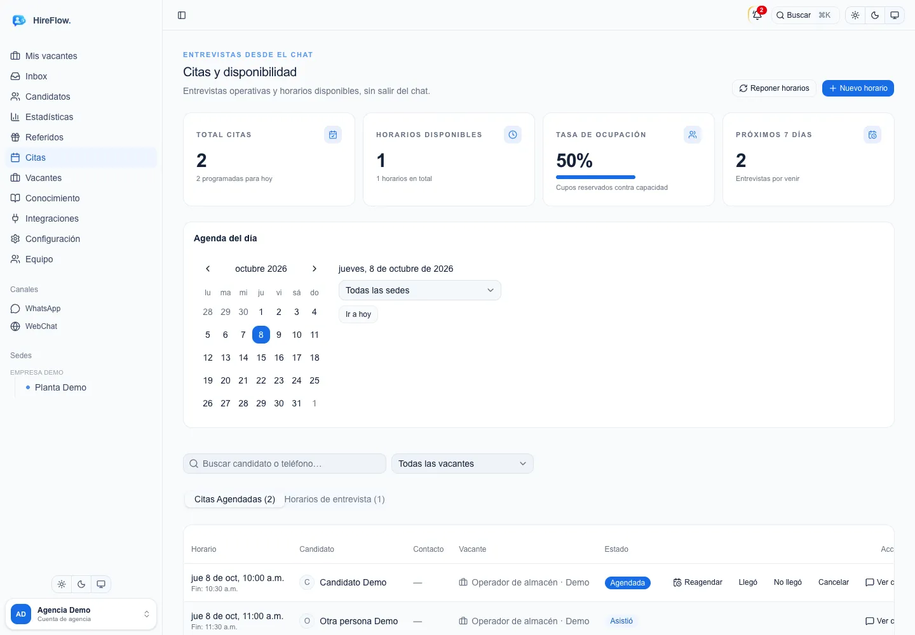Open Buscar search box
Screen dimensions: 915x635
pos(805,15)
